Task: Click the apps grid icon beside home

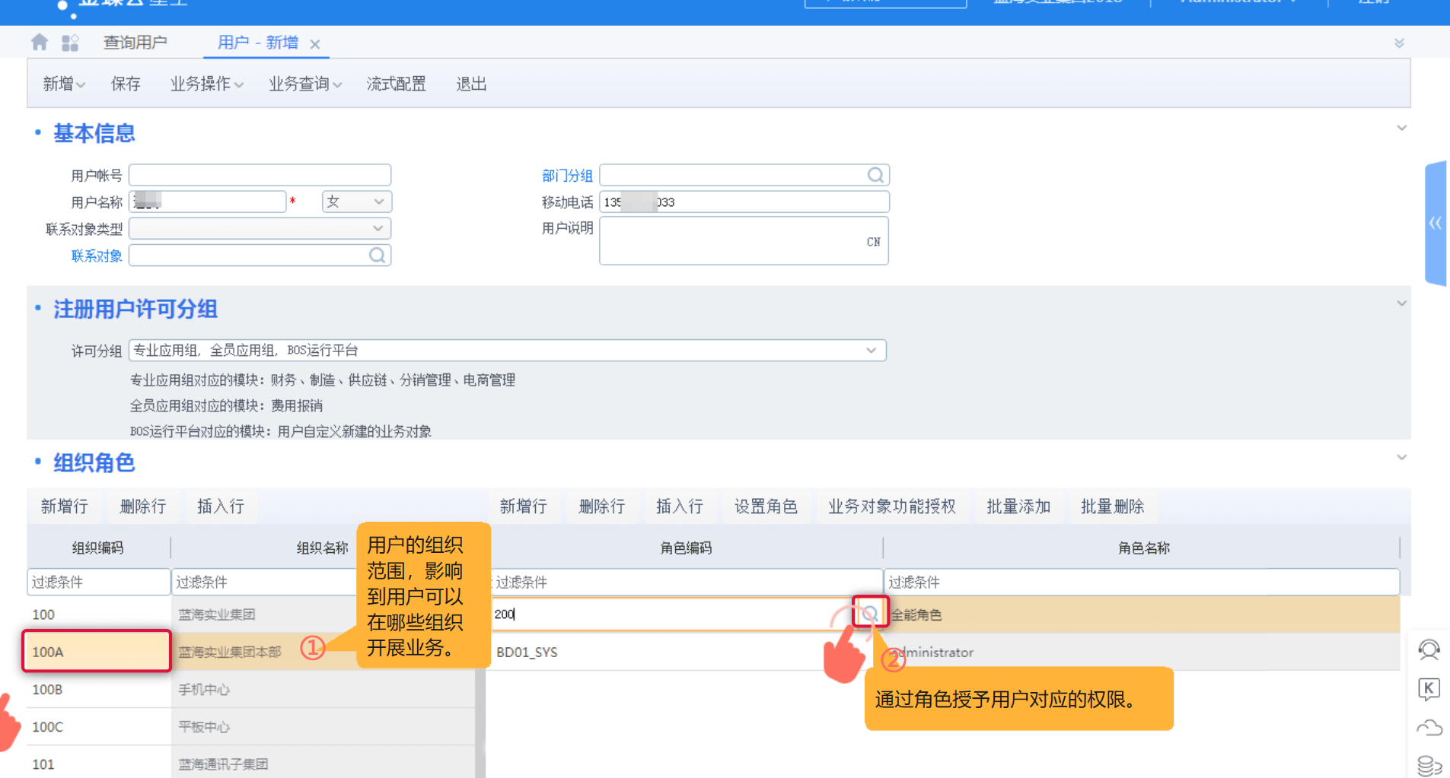Action: tap(70, 42)
